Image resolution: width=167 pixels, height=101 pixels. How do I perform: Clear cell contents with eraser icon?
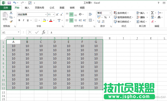[x=153, y=22]
